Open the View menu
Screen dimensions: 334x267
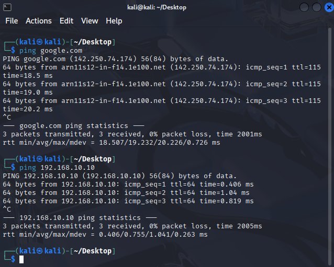point(90,21)
